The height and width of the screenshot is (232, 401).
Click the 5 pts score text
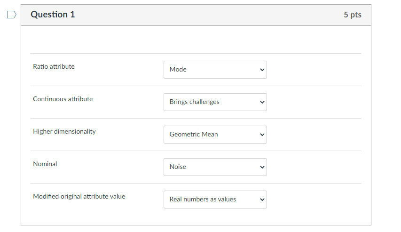coord(352,15)
